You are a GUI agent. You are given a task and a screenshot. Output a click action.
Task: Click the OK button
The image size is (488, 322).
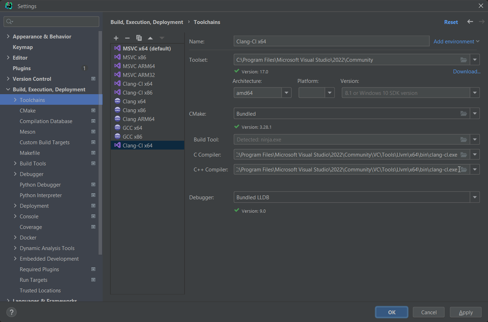pyautogui.click(x=392, y=312)
